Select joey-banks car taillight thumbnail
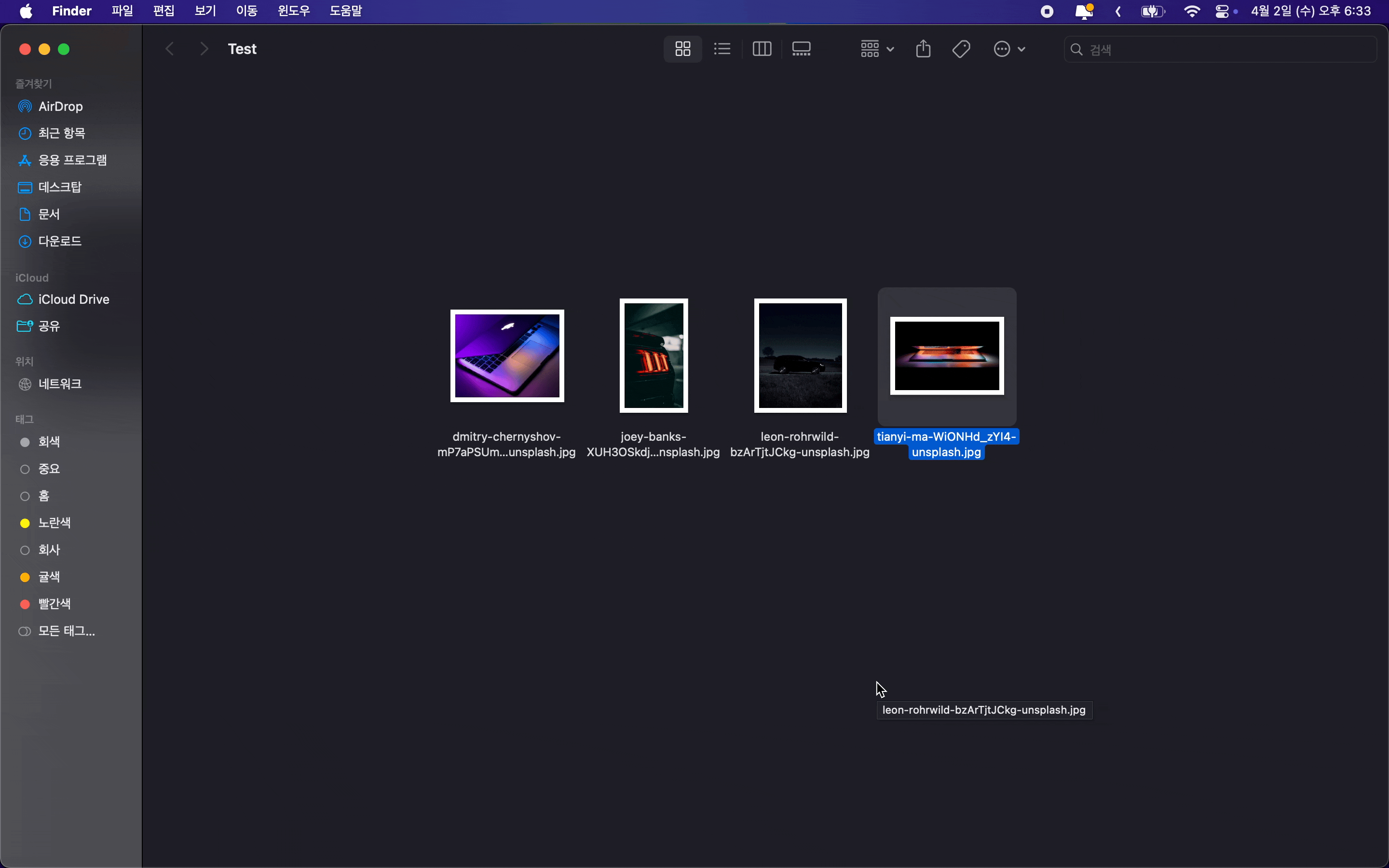 click(654, 356)
